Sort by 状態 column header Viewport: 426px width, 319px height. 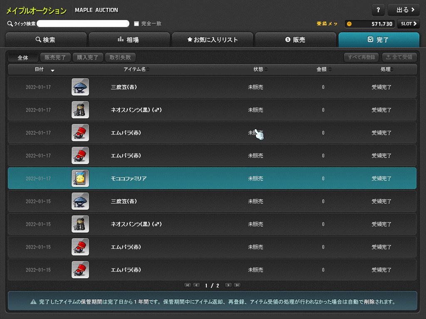click(x=260, y=69)
